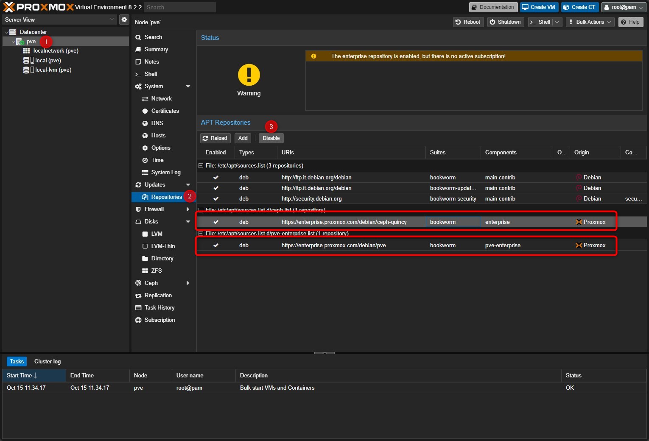649x441 pixels.
Task: Click the Summary book icon
Action: tap(138, 50)
